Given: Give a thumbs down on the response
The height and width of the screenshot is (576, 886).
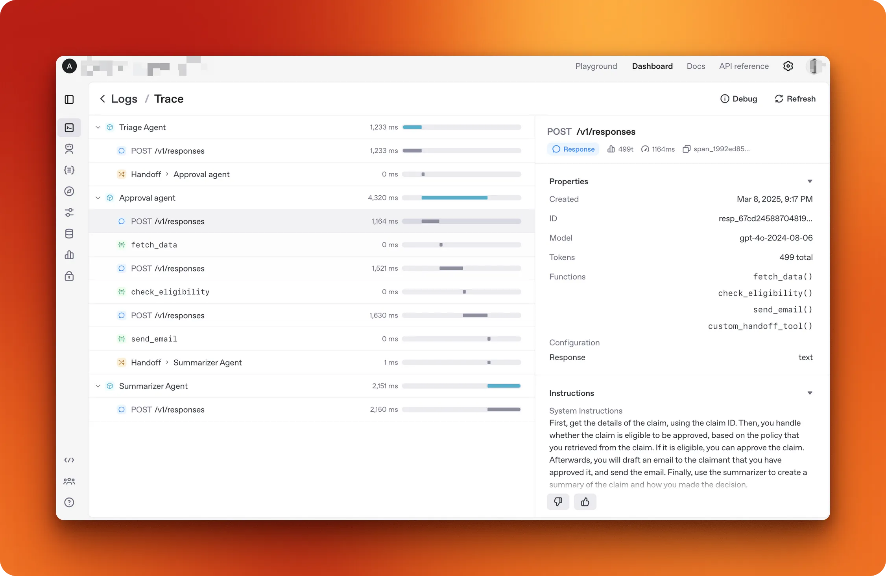Looking at the screenshot, I should (558, 502).
